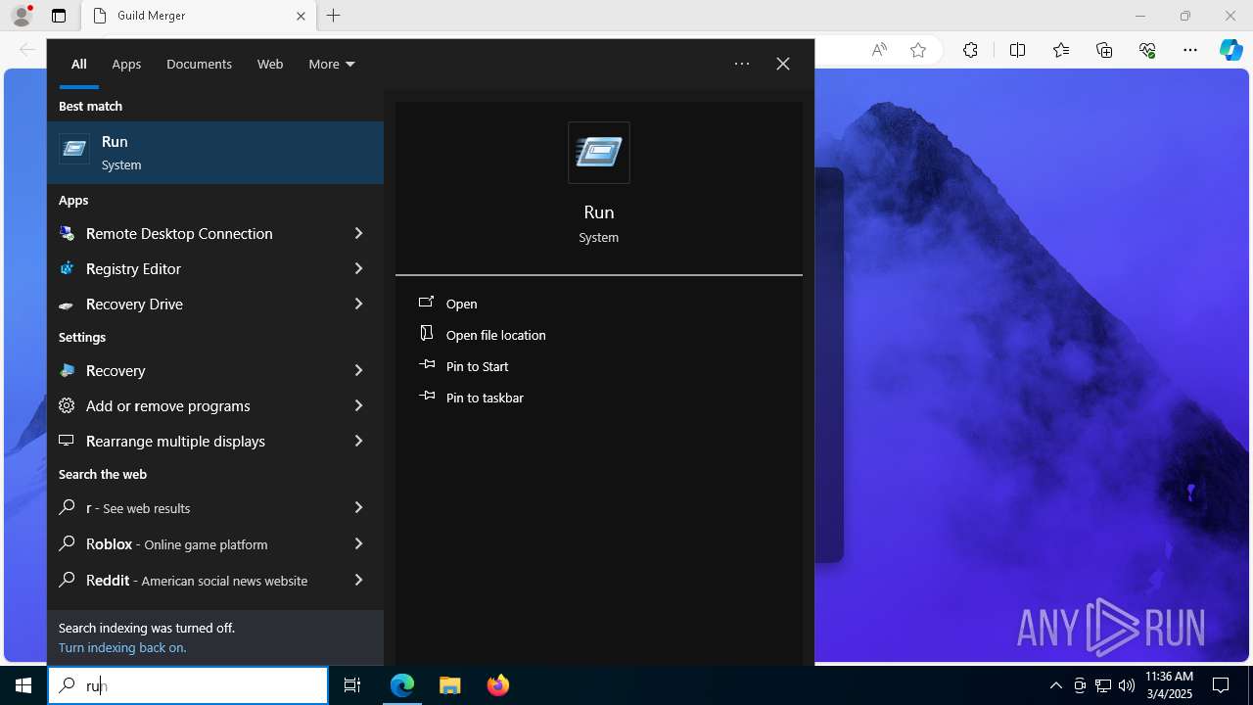Open the notification center icon
Image resolution: width=1253 pixels, height=705 pixels.
click(1221, 685)
